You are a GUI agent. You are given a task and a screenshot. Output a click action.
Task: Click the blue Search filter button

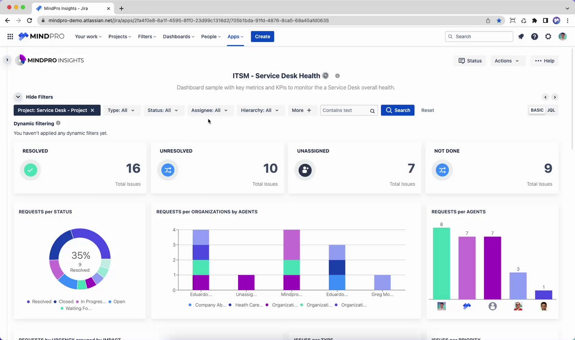(x=398, y=110)
